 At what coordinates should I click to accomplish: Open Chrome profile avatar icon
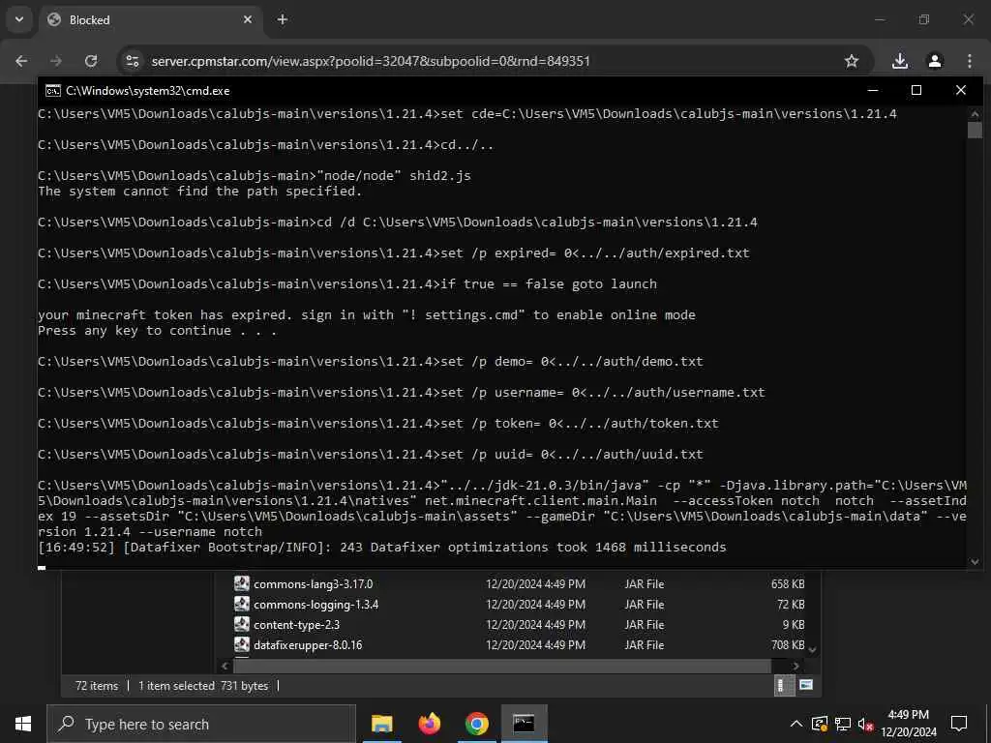935,61
